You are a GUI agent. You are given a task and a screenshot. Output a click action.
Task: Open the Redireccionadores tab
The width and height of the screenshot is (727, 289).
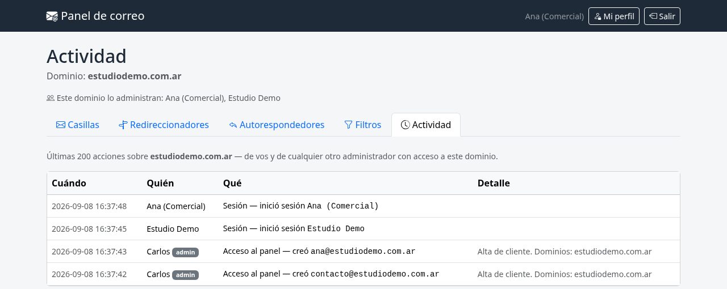coord(164,125)
